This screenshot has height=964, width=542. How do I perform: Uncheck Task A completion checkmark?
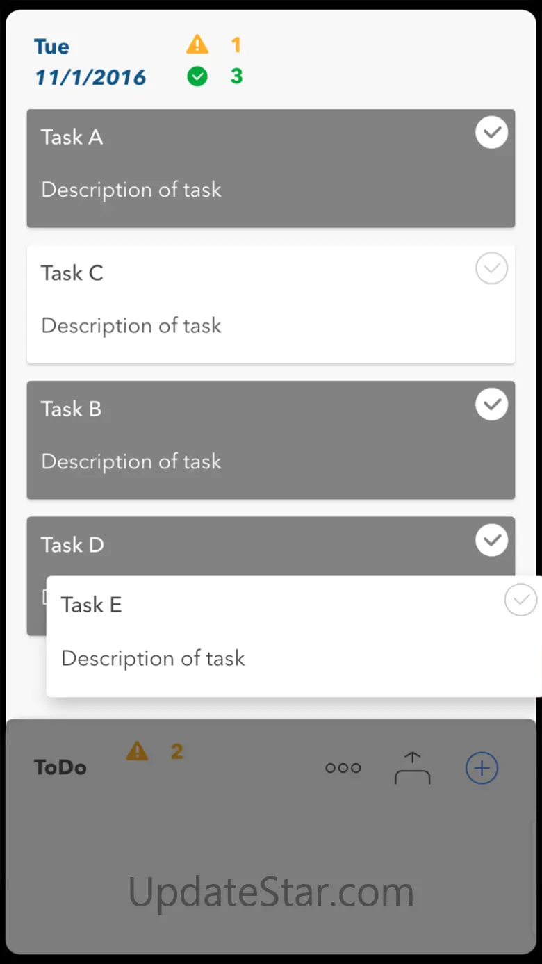(x=491, y=133)
